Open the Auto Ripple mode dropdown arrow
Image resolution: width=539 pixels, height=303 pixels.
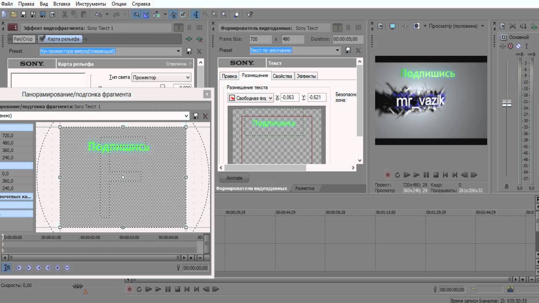[x=165, y=14]
